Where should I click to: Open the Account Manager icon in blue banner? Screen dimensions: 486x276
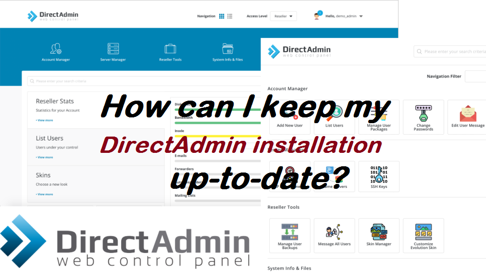point(56,49)
